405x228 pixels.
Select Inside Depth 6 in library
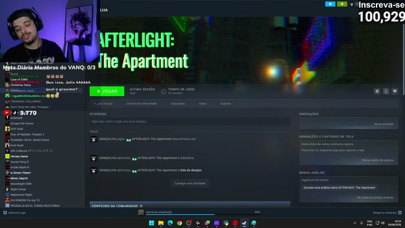coord(20,167)
